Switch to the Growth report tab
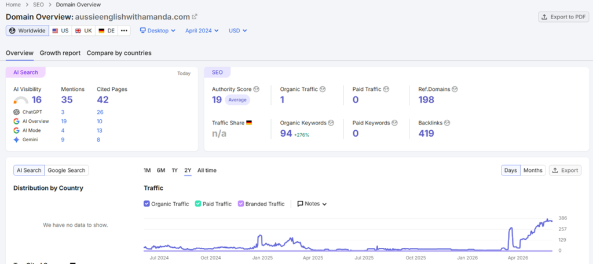 coord(60,53)
